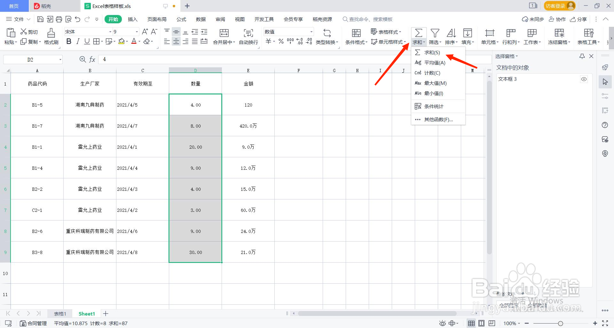Open the 插入 ribbon tab
Image resolution: width=614 pixels, height=328 pixels.
pyautogui.click(x=132, y=19)
